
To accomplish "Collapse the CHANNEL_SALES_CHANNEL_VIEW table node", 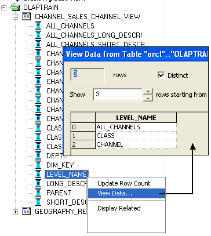I will (x=15, y=17).
